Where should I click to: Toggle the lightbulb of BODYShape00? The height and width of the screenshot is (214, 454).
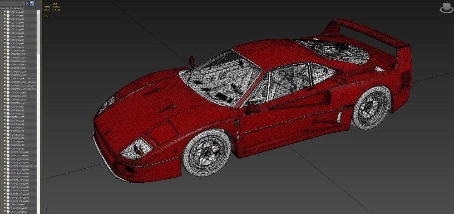[5, 12]
